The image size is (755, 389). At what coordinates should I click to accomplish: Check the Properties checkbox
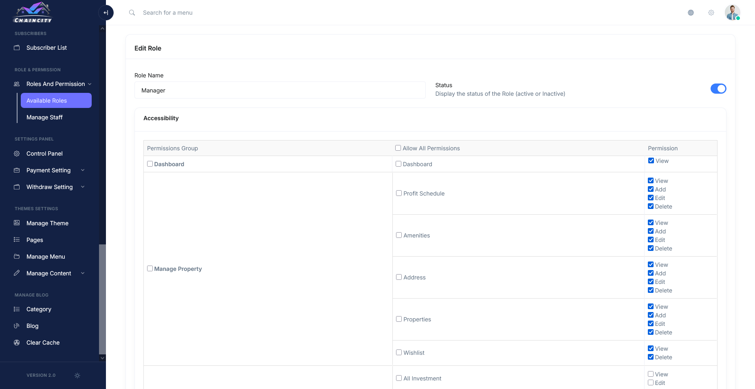(399, 319)
